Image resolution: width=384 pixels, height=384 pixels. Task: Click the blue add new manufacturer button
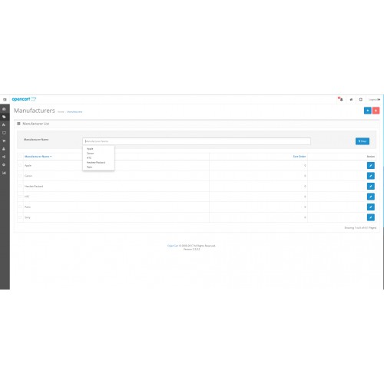point(368,111)
